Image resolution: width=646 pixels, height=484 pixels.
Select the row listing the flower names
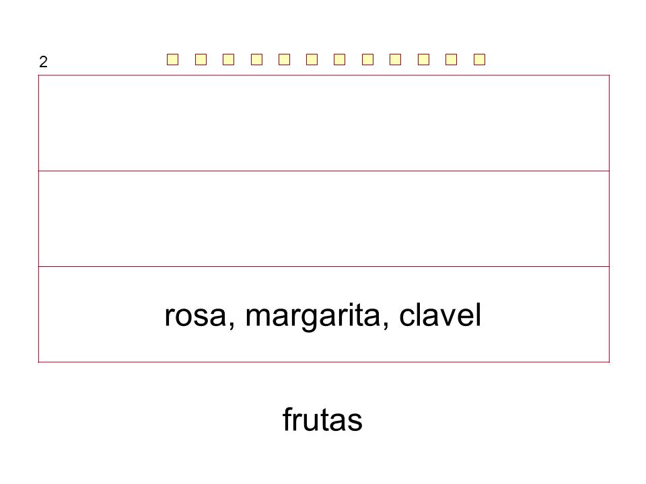tap(324, 315)
